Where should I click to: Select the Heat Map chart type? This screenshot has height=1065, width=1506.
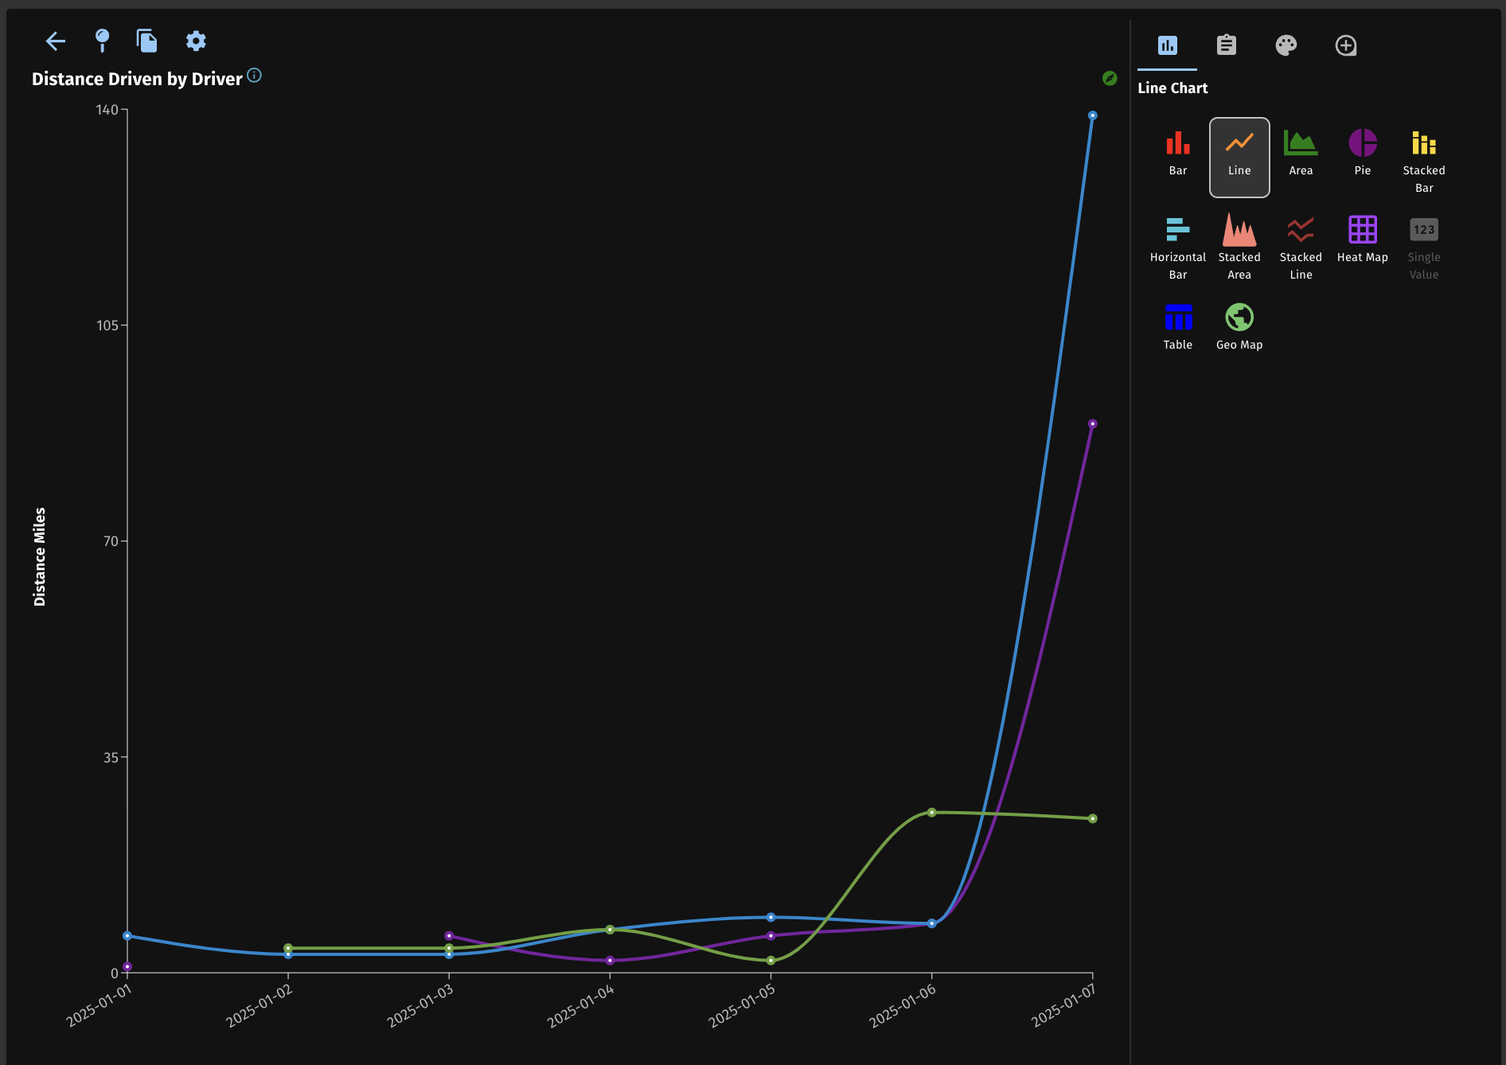click(x=1362, y=240)
